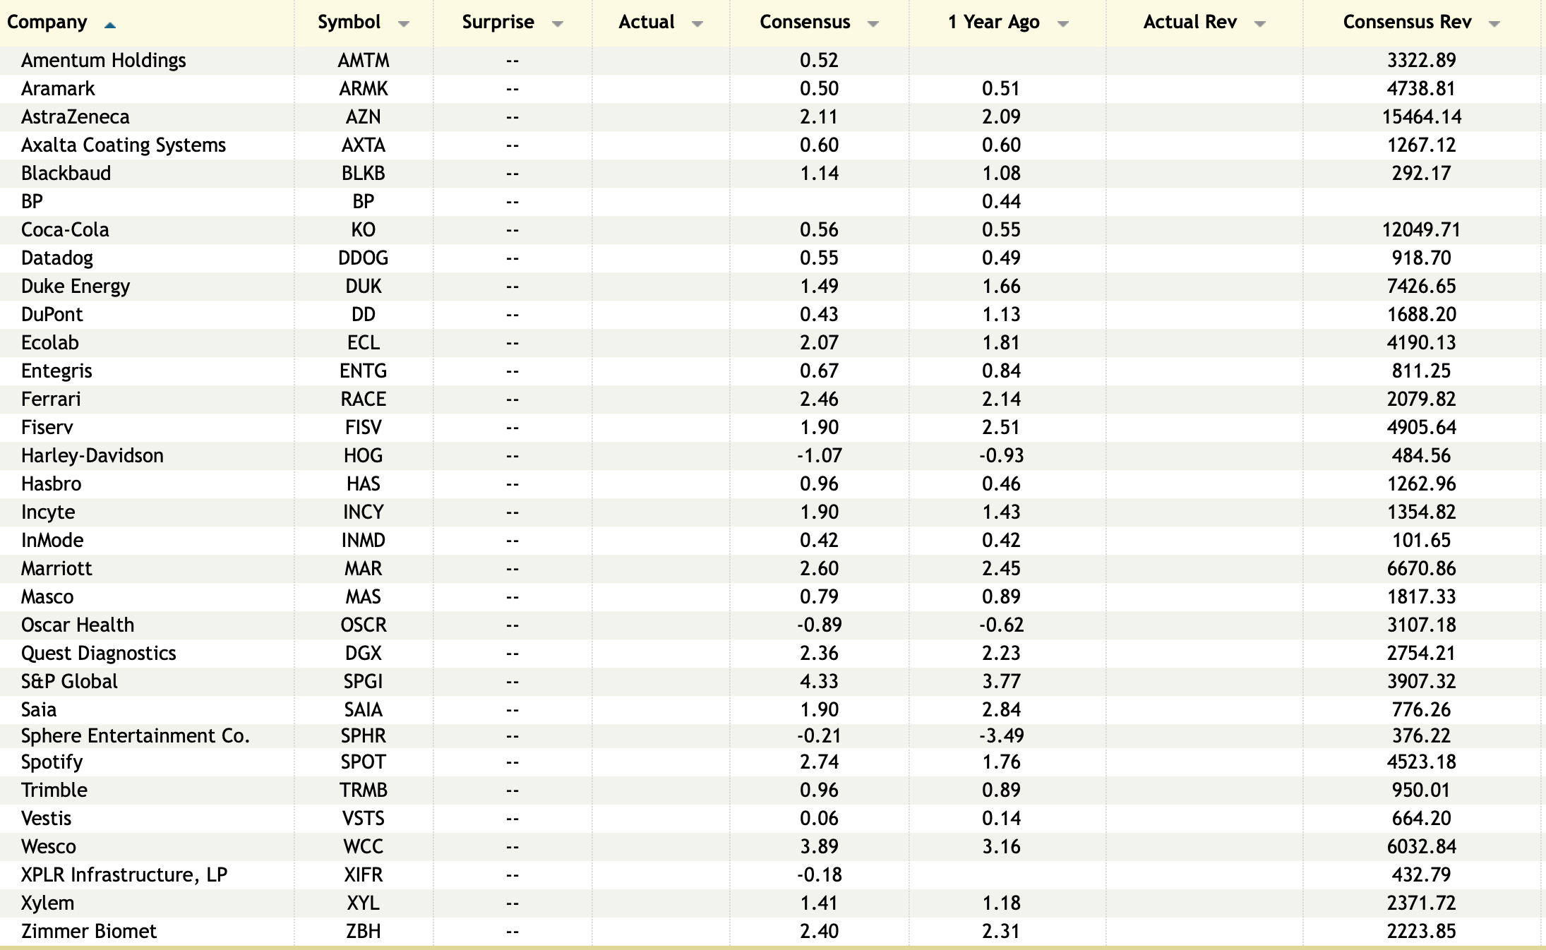This screenshot has width=1546, height=950.
Task: Sort by 1 Year Ago arrow
Action: point(1063,24)
